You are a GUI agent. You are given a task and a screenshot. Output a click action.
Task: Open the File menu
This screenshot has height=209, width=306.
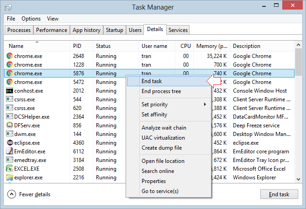(11, 19)
